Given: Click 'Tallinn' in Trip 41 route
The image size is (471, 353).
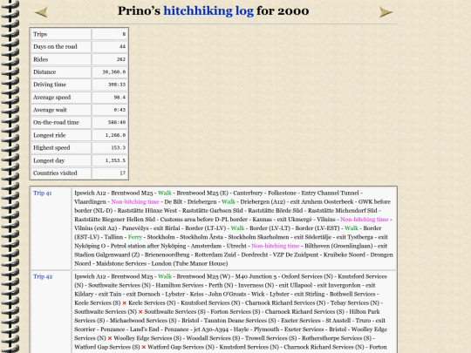Looking at the screenshot, I should [x=113, y=237].
